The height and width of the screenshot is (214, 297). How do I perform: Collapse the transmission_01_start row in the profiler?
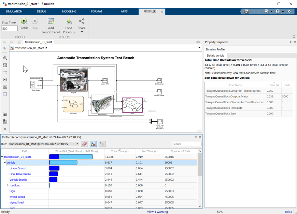tap(2, 157)
